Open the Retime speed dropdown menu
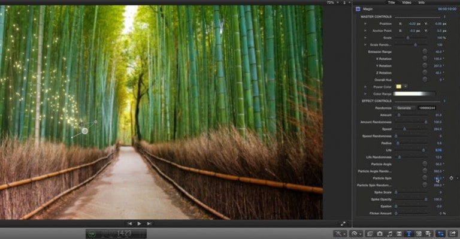 356,234
